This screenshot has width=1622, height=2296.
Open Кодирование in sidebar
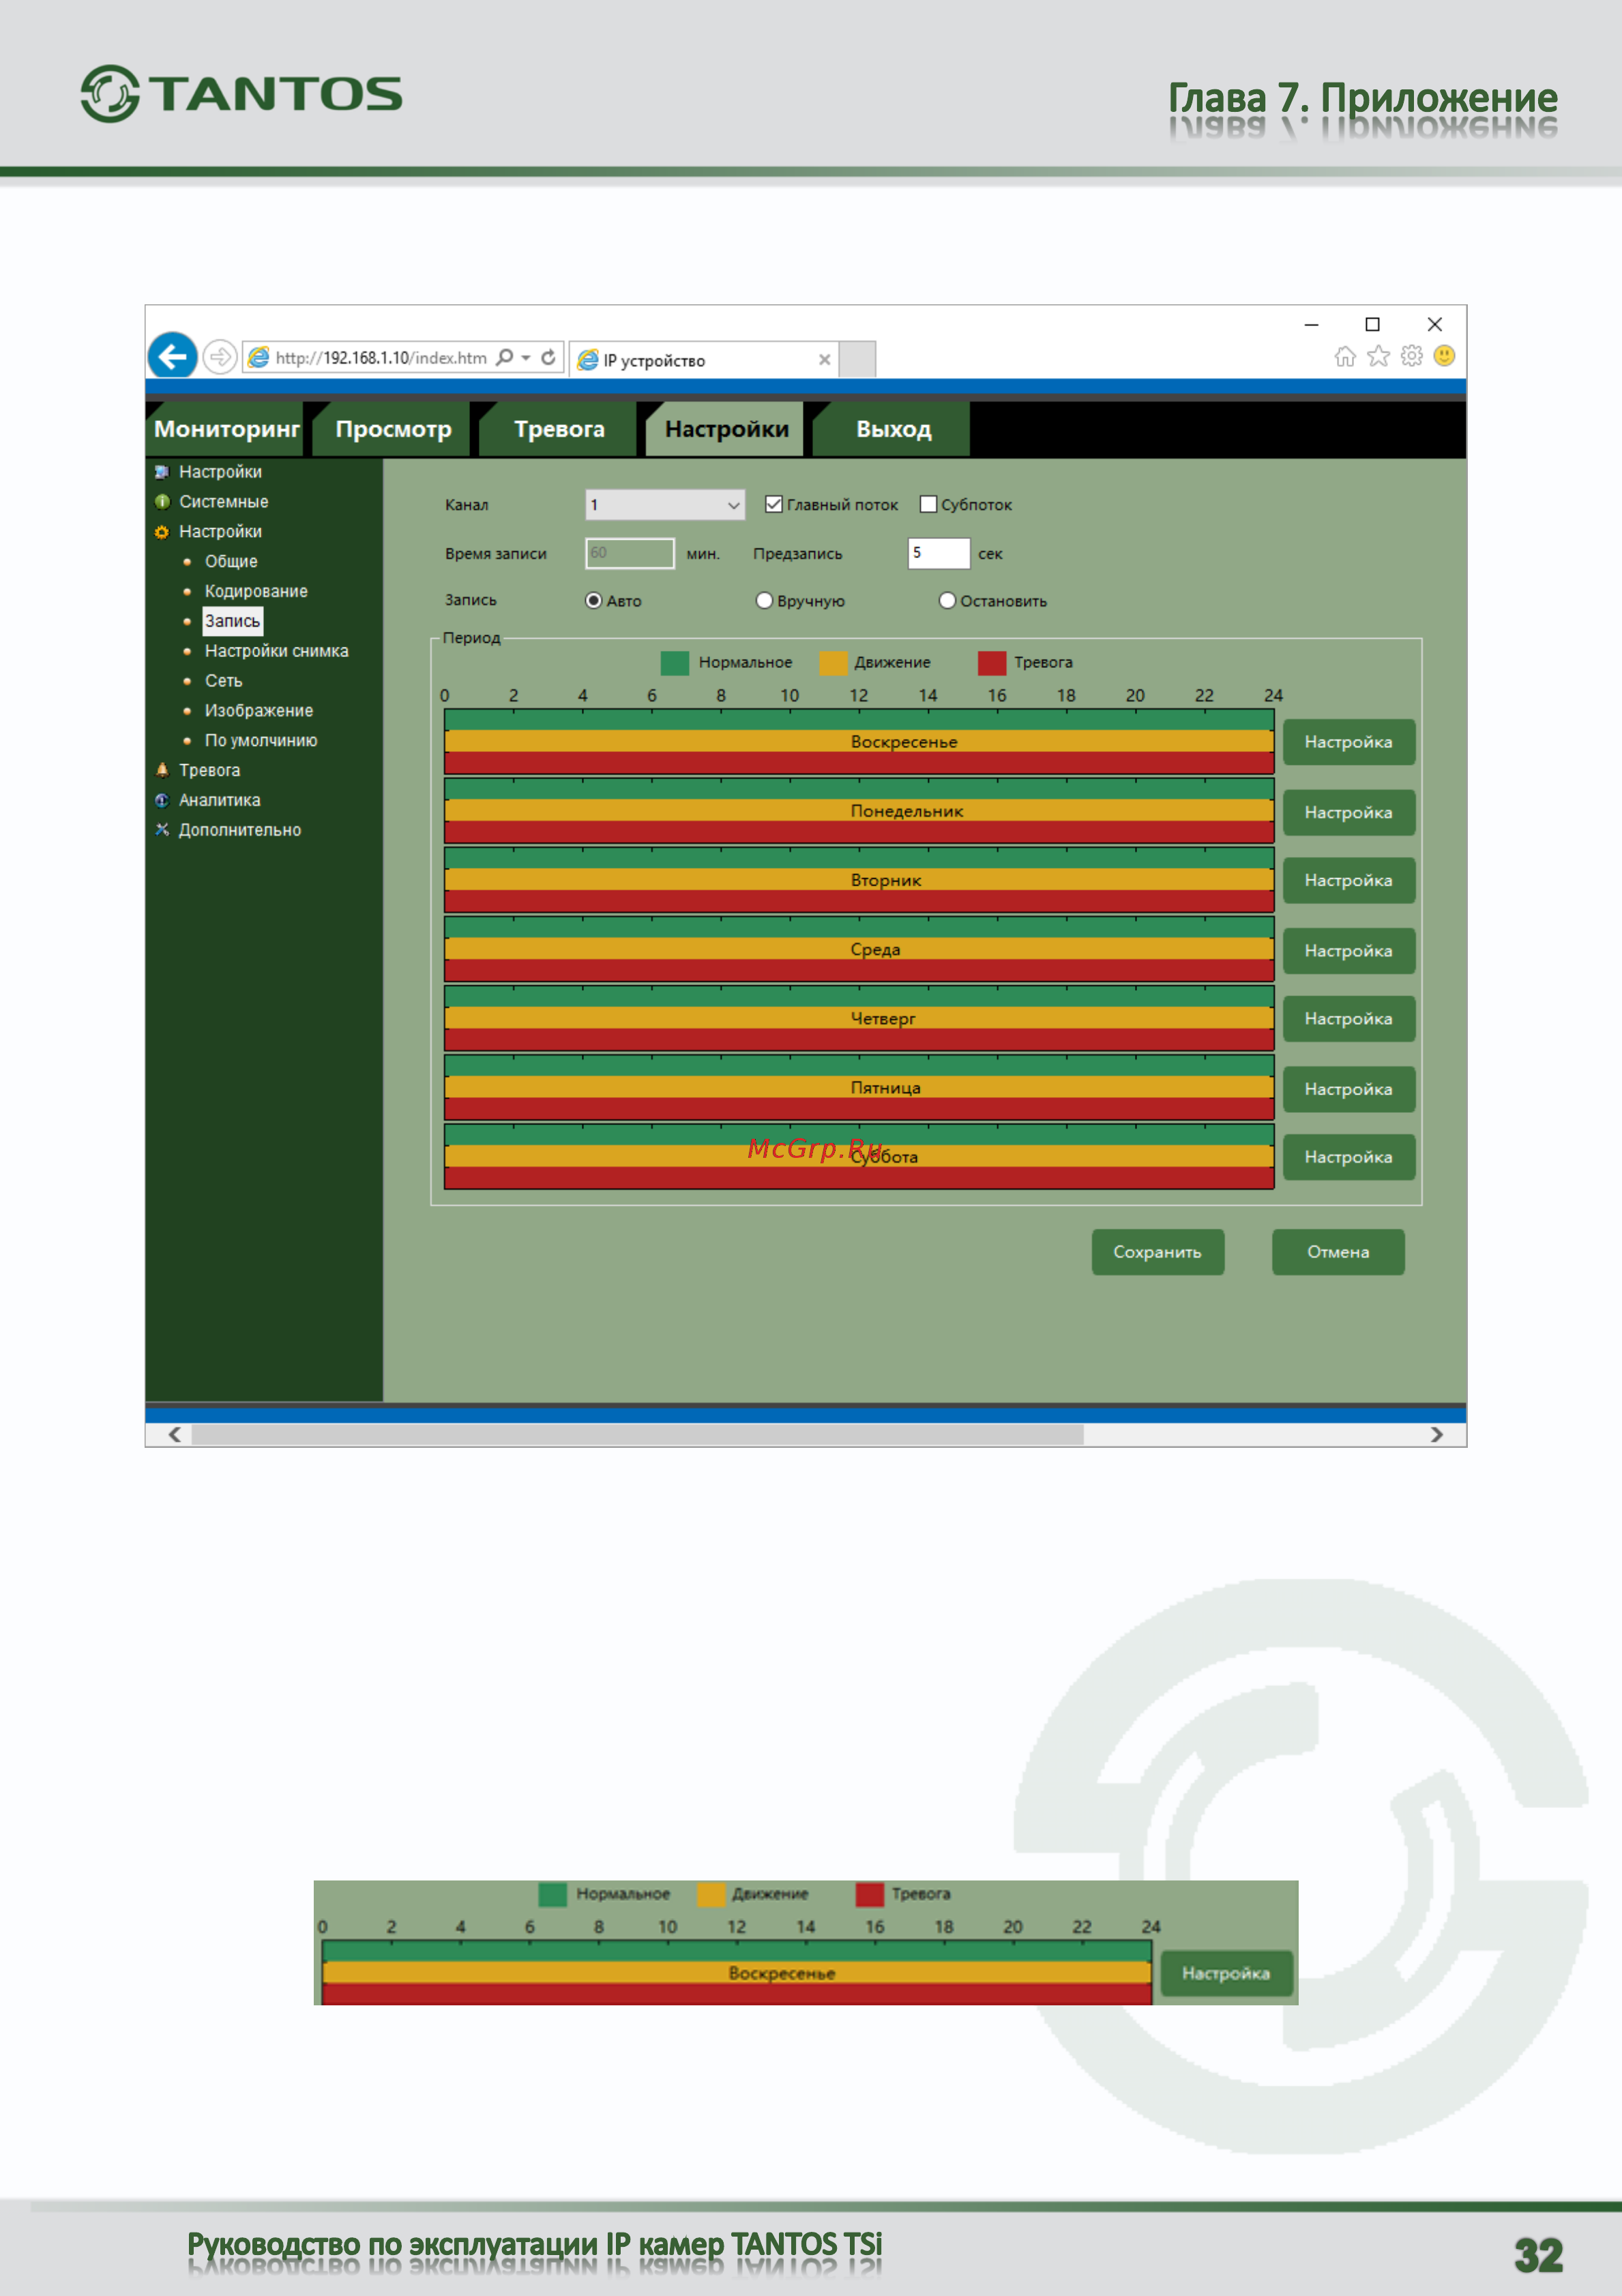[256, 592]
